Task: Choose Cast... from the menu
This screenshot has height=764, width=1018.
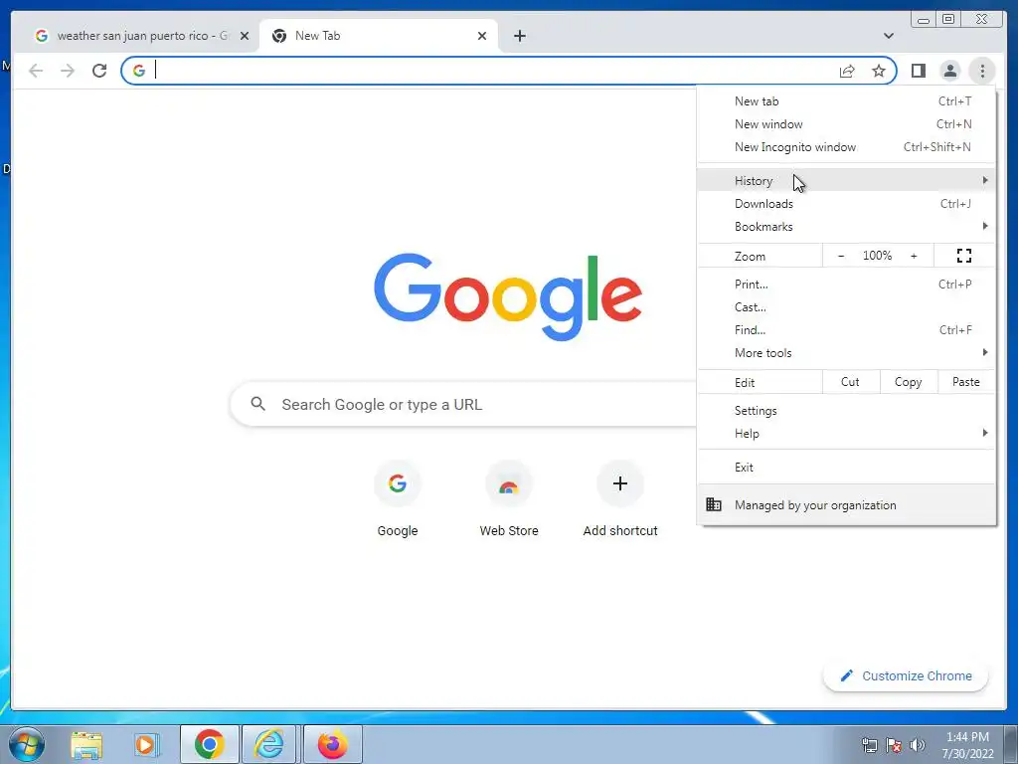Action: coord(847,306)
